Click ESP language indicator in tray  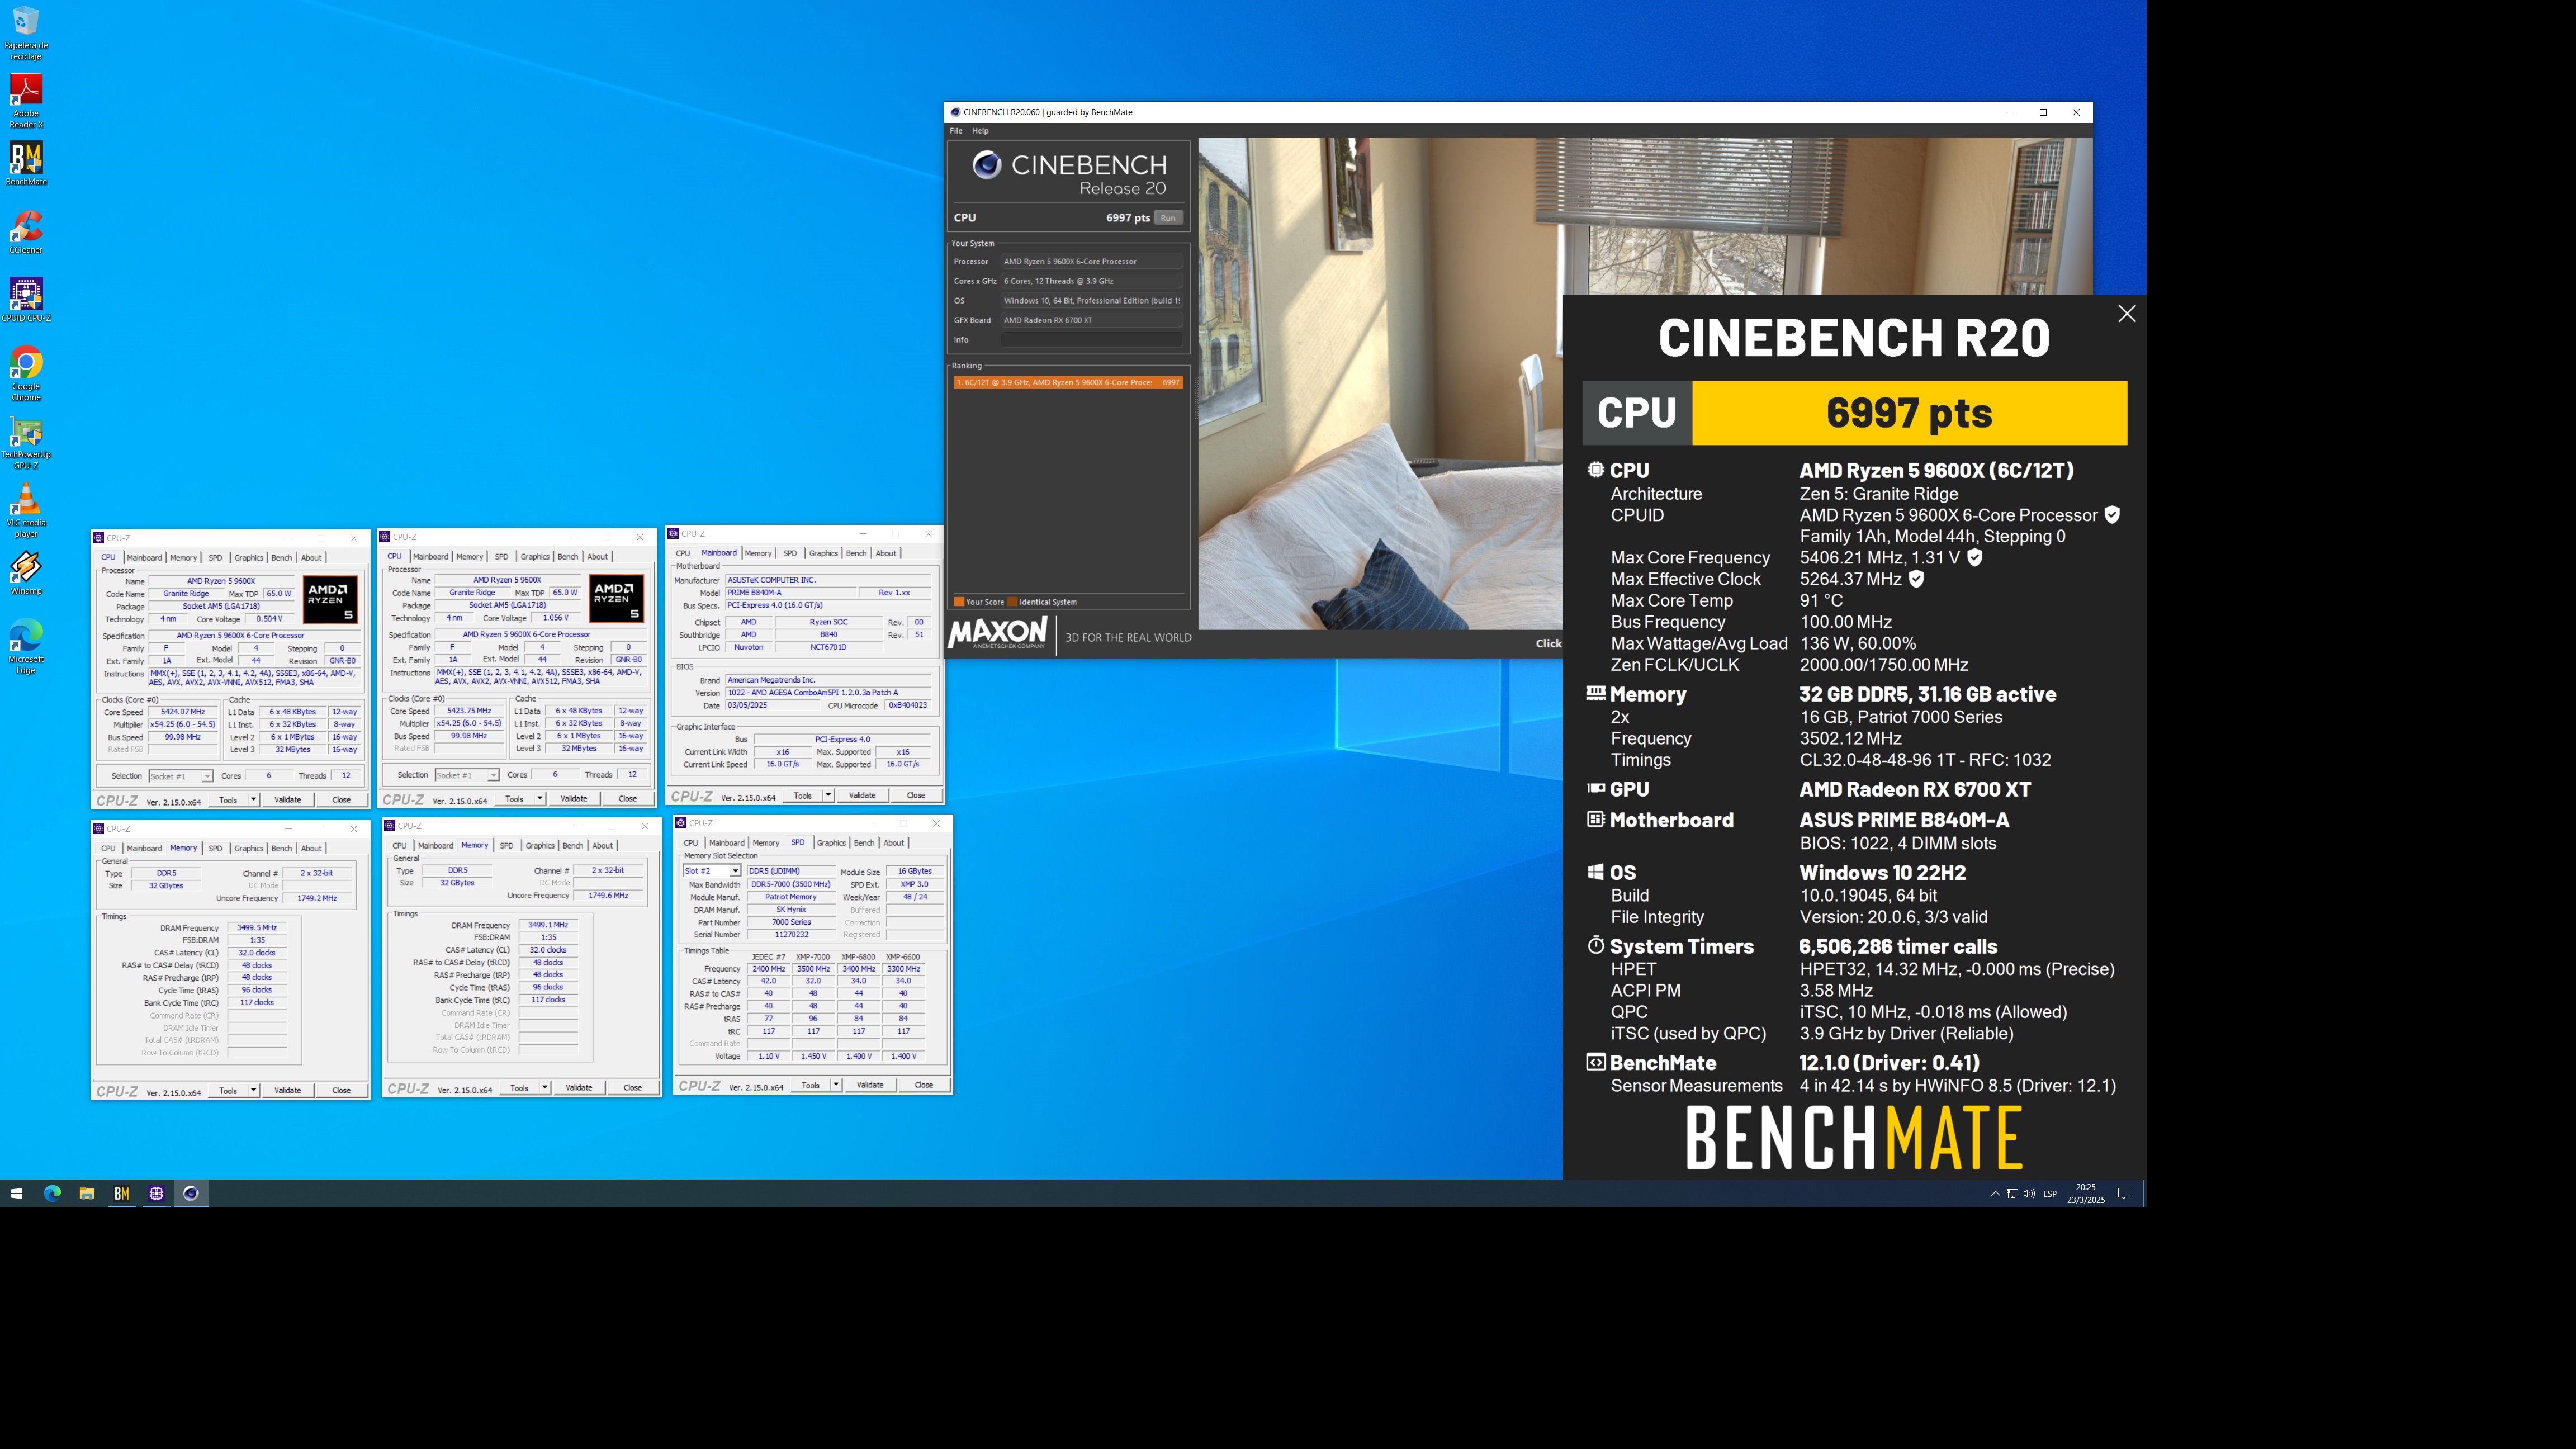(x=2050, y=1193)
